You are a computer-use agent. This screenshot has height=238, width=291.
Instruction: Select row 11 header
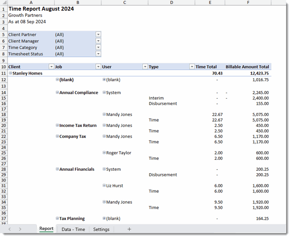tap(4, 73)
